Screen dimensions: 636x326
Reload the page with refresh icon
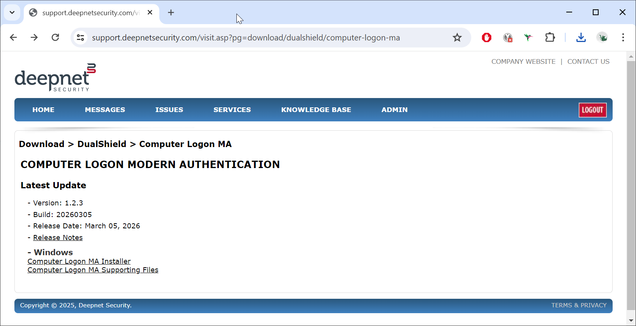pos(55,37)
